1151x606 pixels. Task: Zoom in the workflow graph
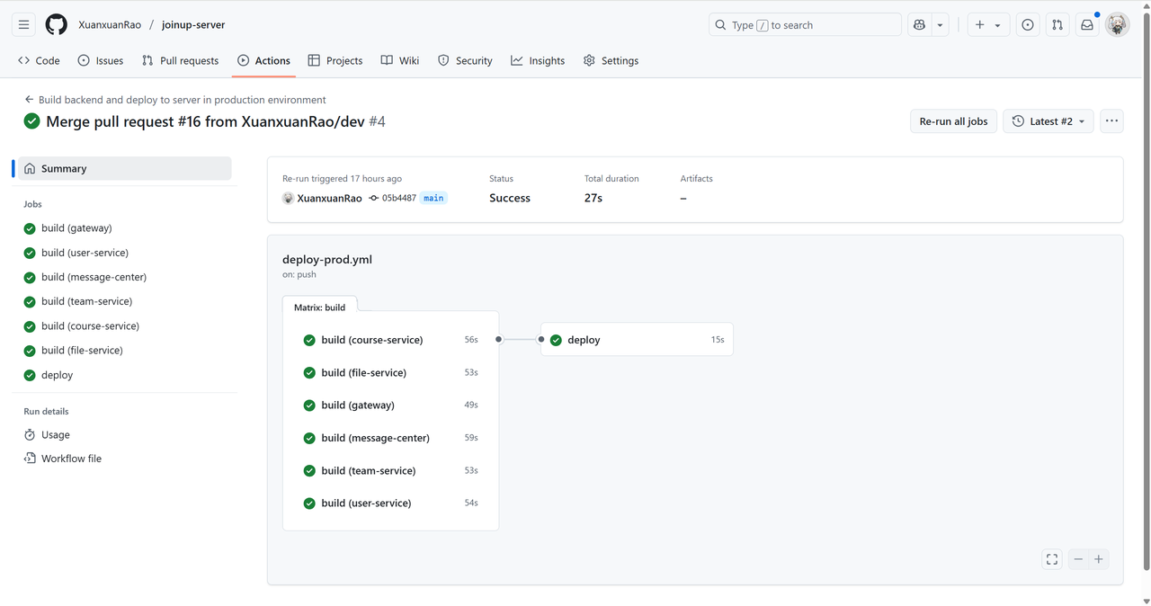tap(1098, 559)
